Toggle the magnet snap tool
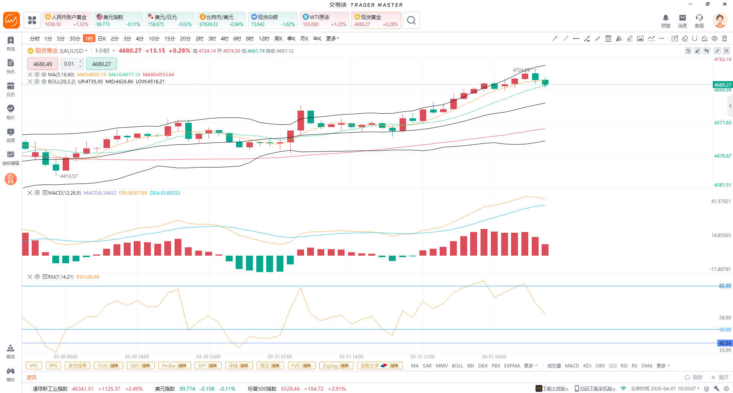 click(x=695, y=39)
